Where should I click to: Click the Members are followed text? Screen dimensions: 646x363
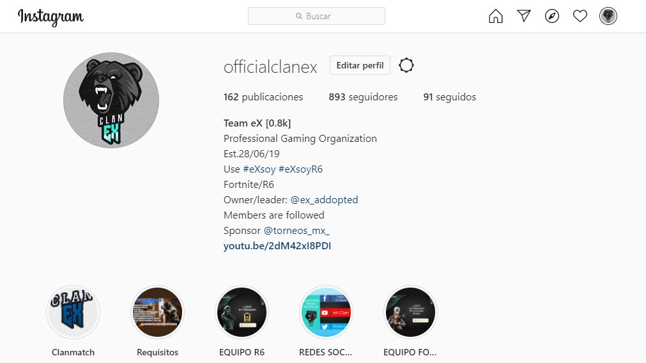coord(273,215)
